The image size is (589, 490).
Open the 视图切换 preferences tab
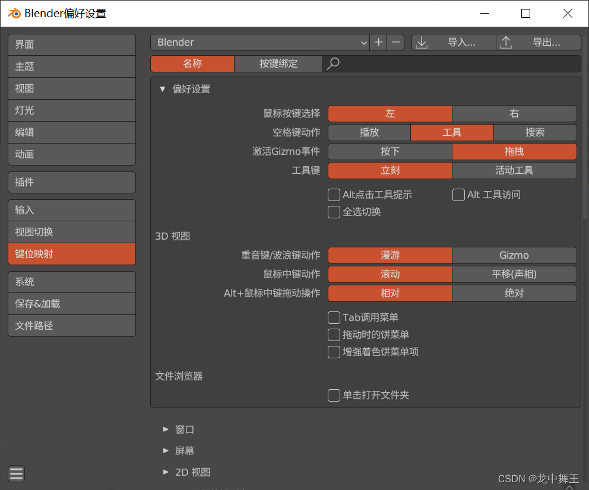click(72, 232)
